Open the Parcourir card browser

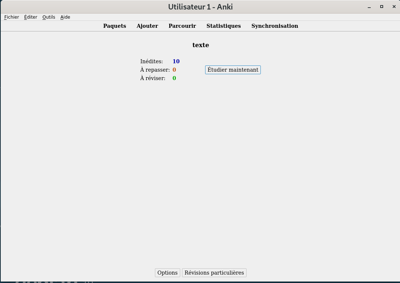point(182,26)
